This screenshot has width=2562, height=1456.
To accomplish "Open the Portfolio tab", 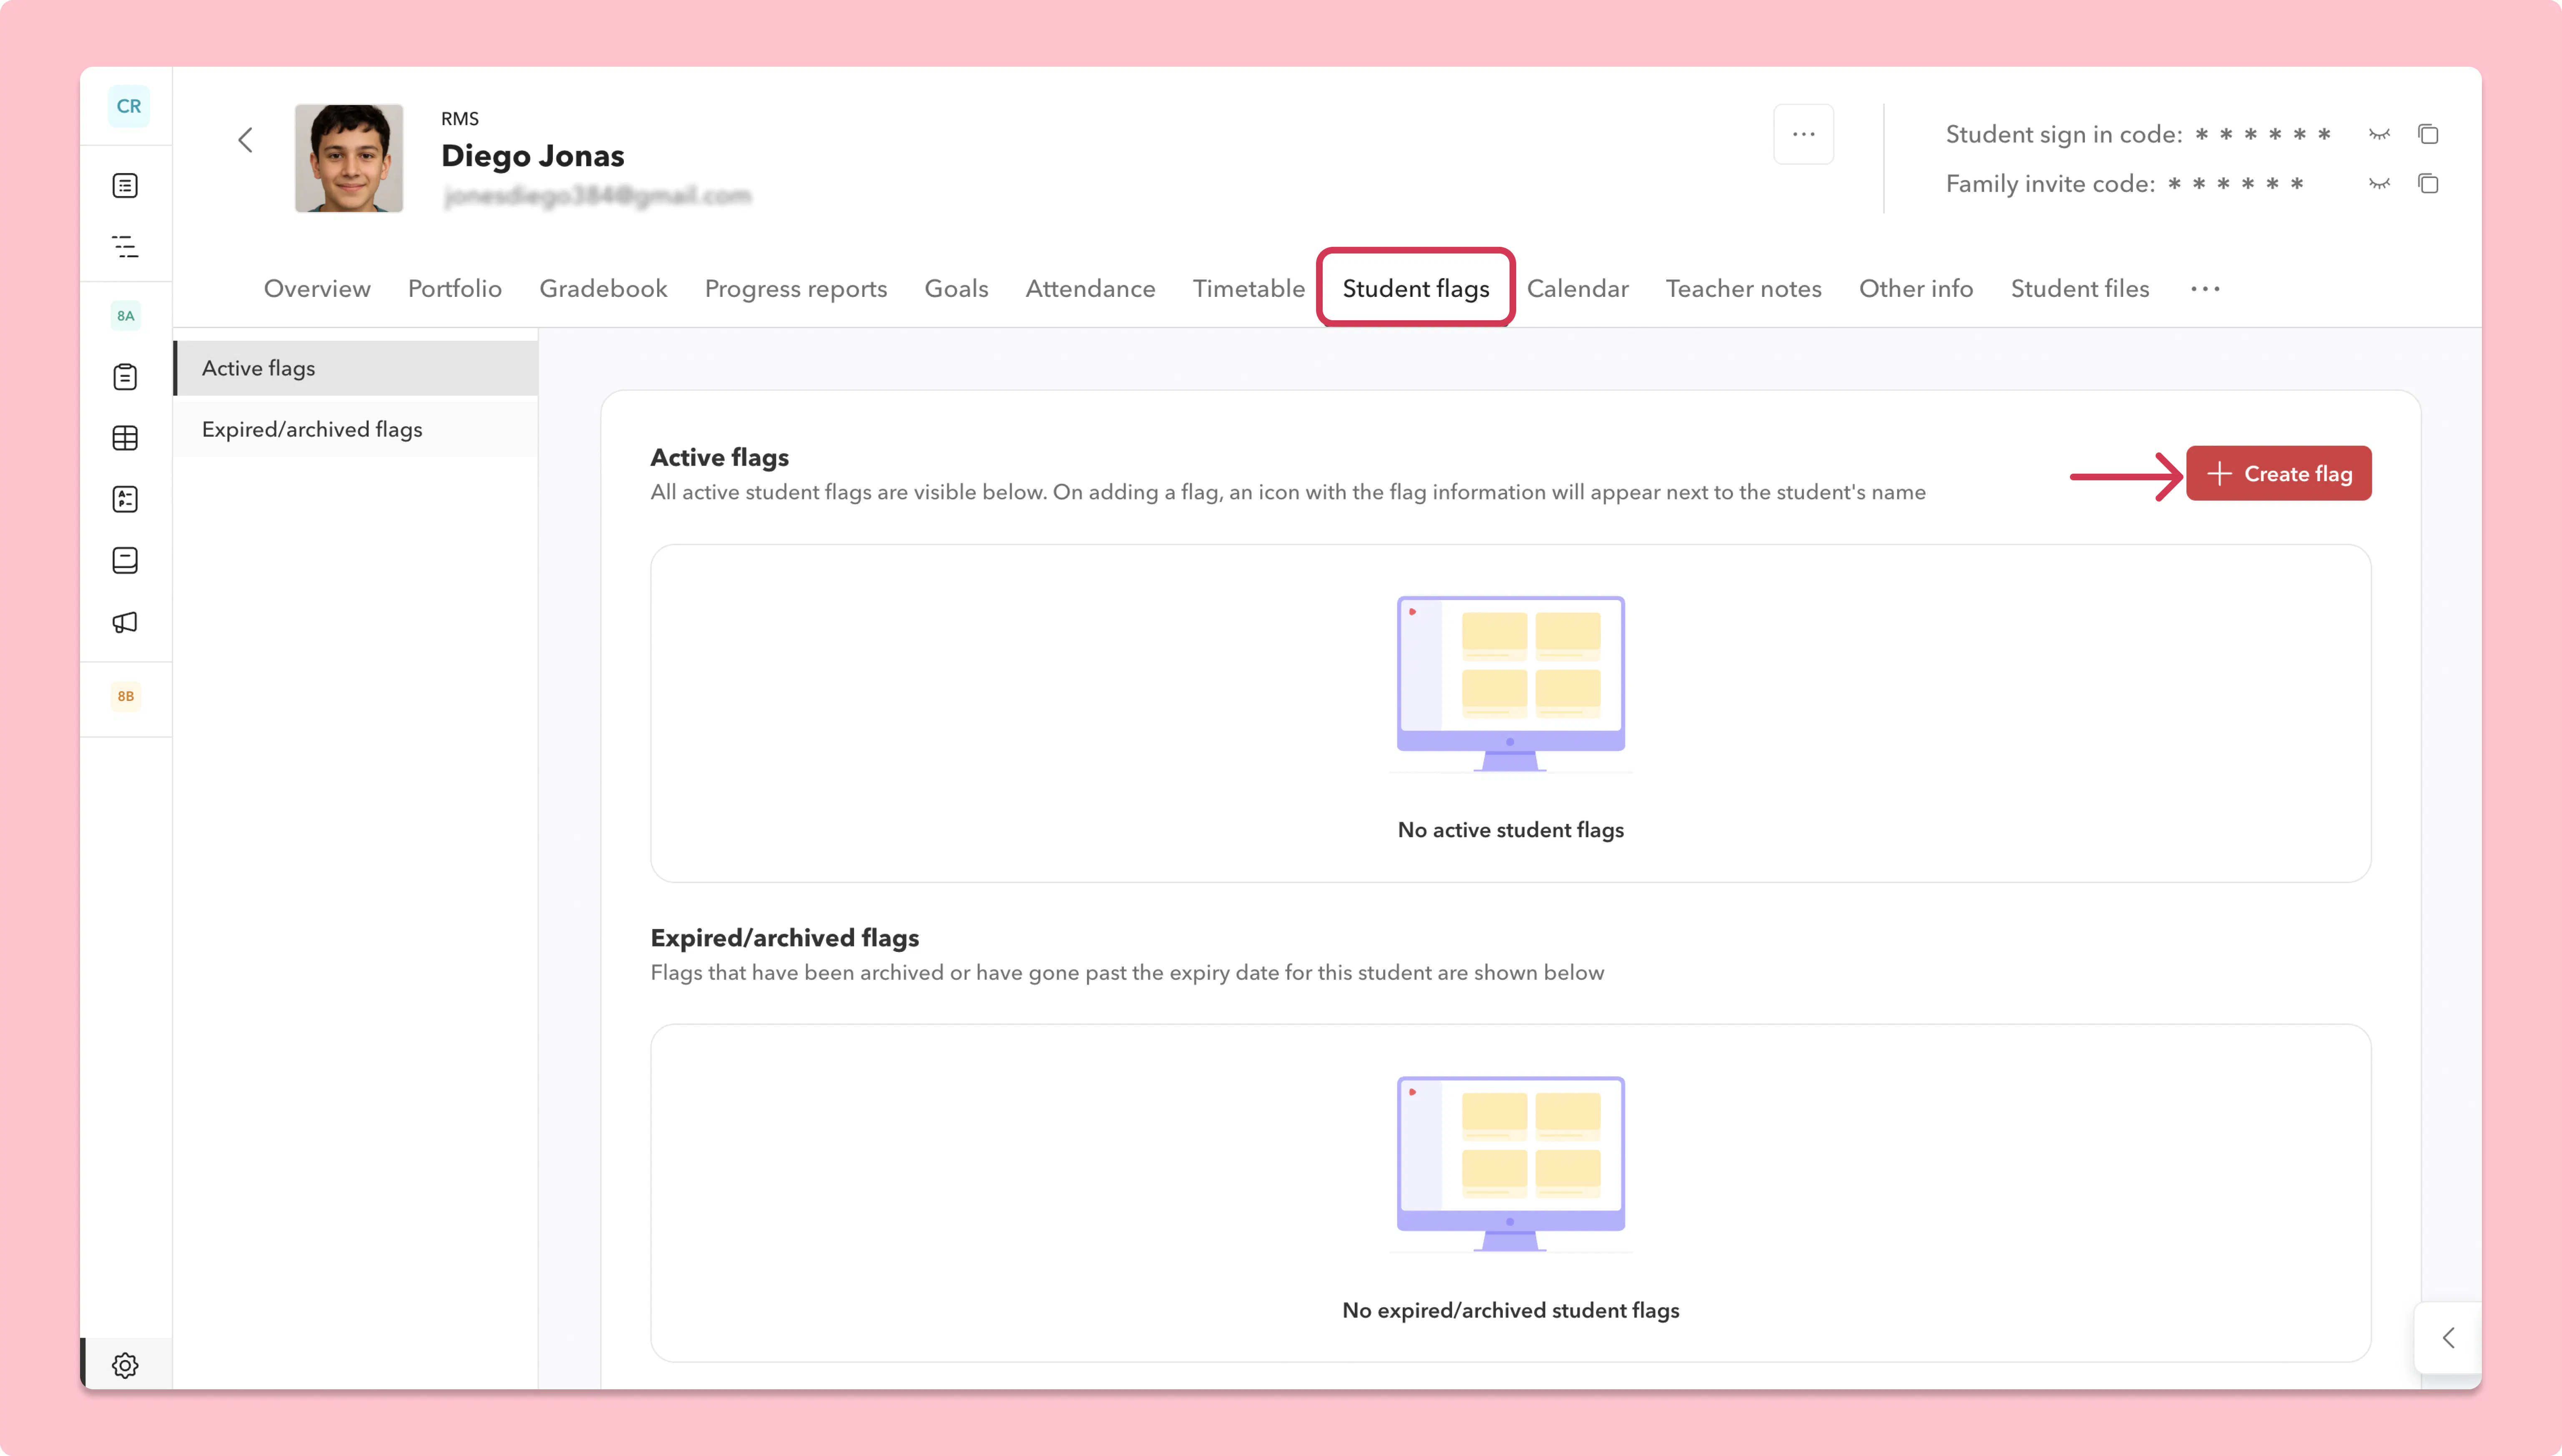I will click(455, 289).
